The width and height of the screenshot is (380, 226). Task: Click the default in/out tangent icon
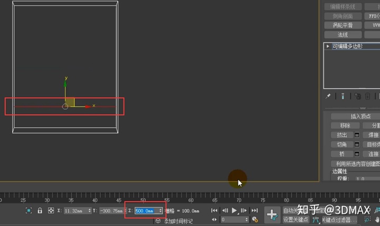(316, 220)
